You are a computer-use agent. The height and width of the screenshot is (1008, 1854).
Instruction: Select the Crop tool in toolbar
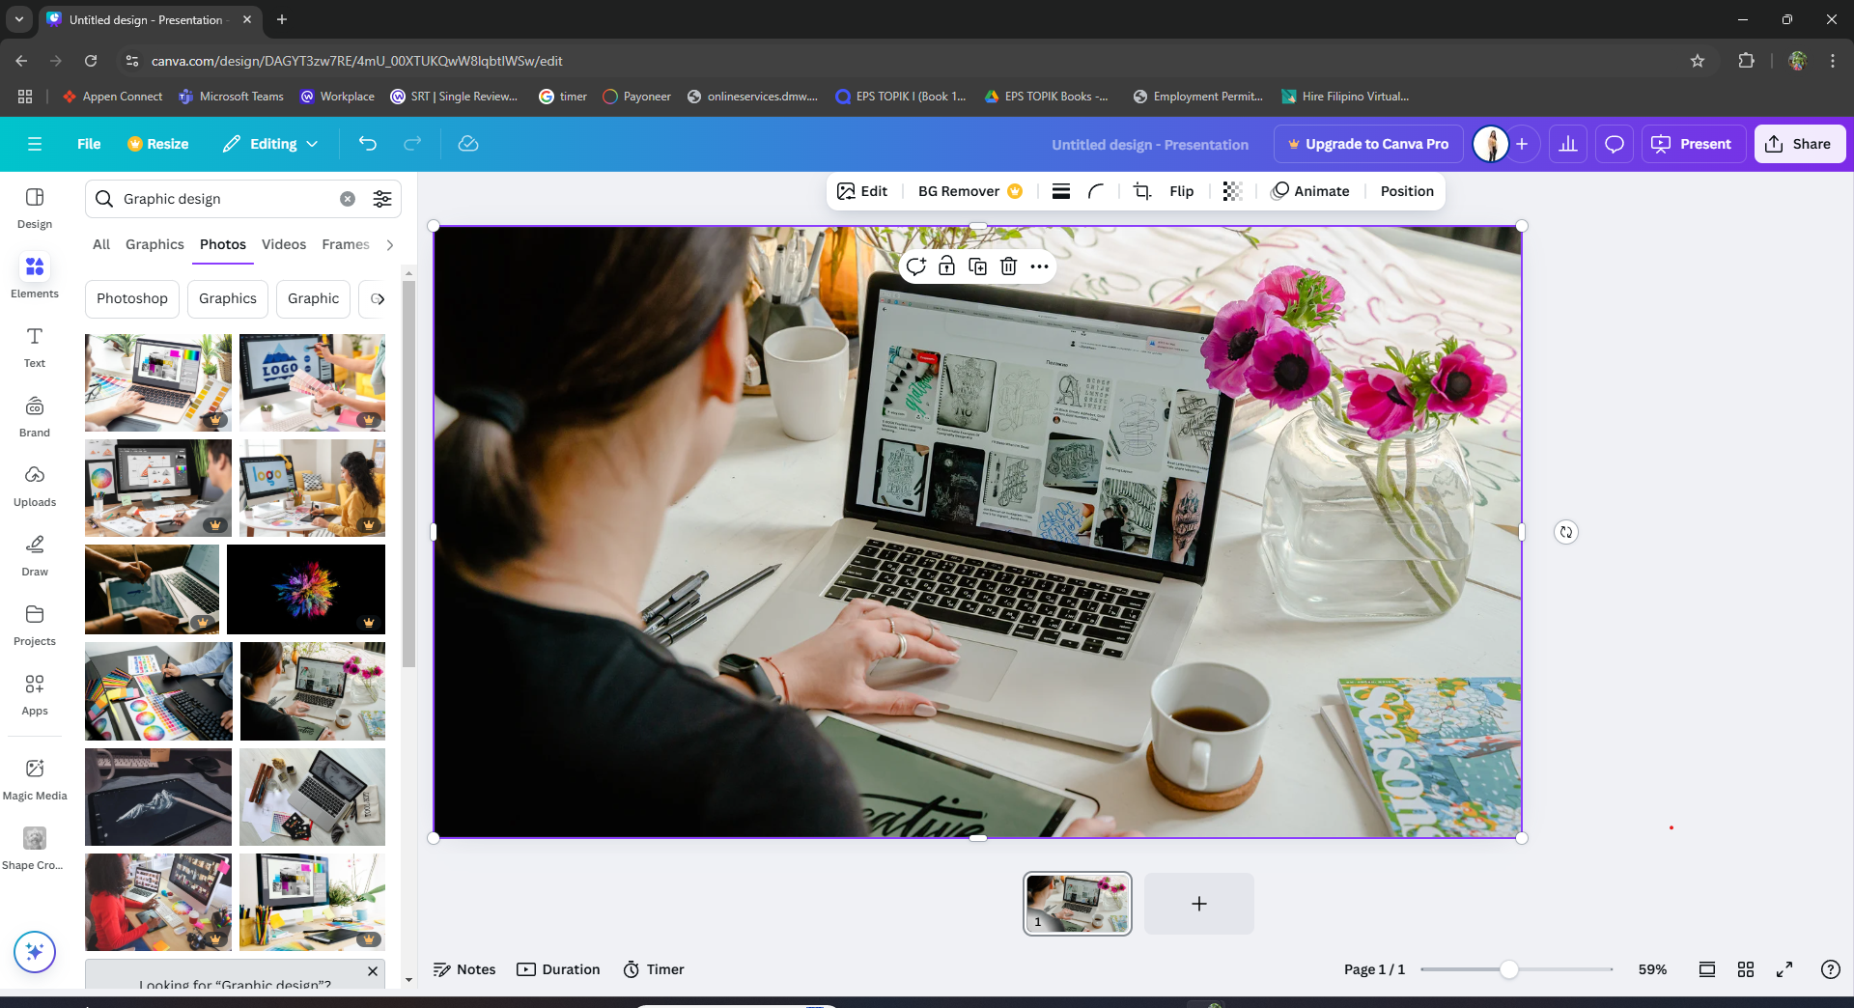tap(1142, 191)
